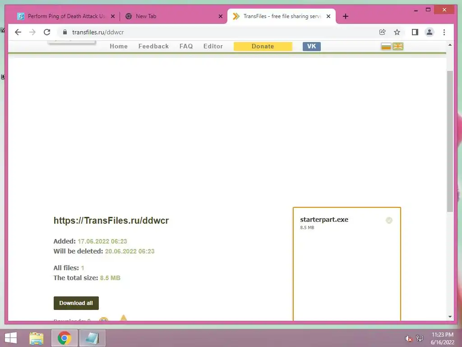Click the Download all button

pos(76,303)
